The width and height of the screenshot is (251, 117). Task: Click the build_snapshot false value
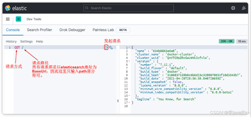pyautogui.click(x=177, y=82)
